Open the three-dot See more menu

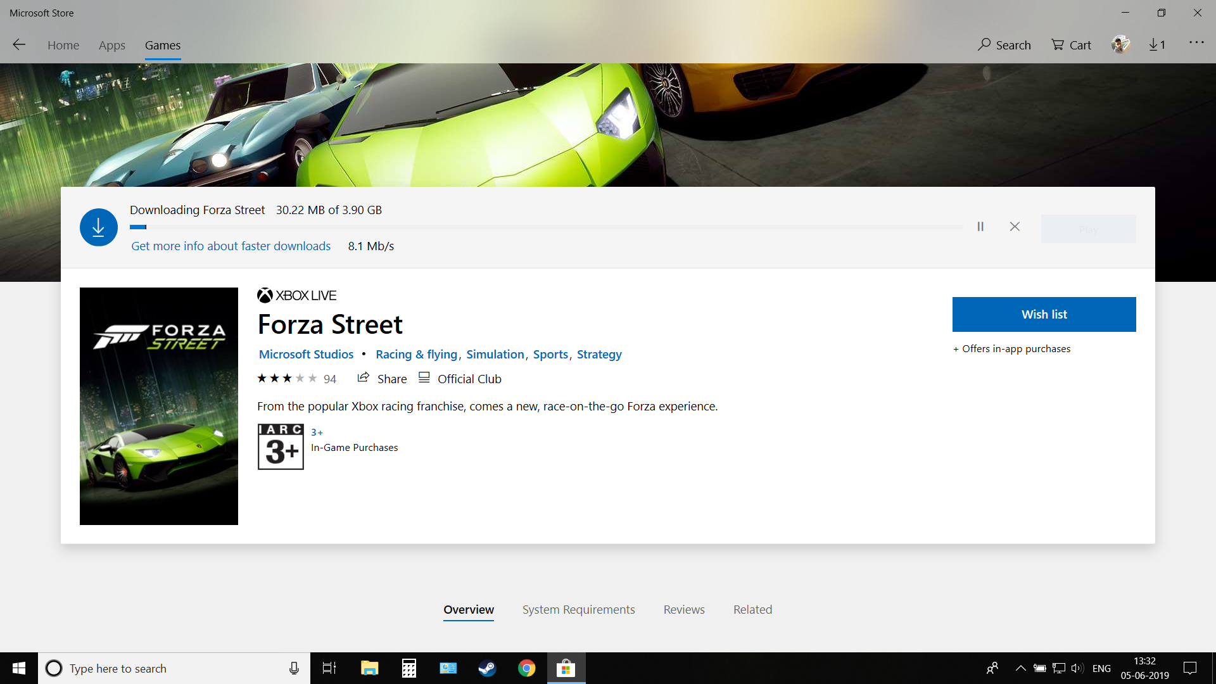click(x=1196, y=42)
